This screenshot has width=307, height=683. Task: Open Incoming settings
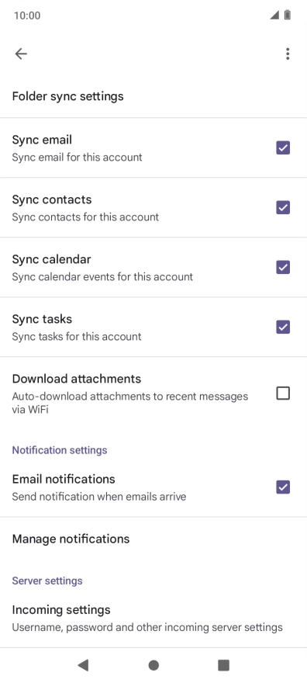(x=153, y=618)
